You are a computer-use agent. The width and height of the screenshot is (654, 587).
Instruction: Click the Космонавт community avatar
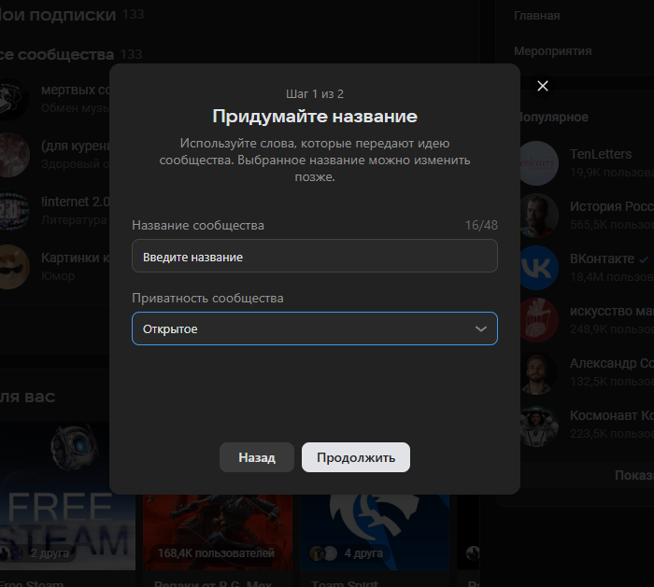[x=539, y=424]
